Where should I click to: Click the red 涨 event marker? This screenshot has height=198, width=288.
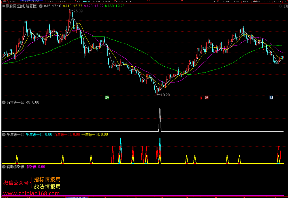(x=206, y=98)
